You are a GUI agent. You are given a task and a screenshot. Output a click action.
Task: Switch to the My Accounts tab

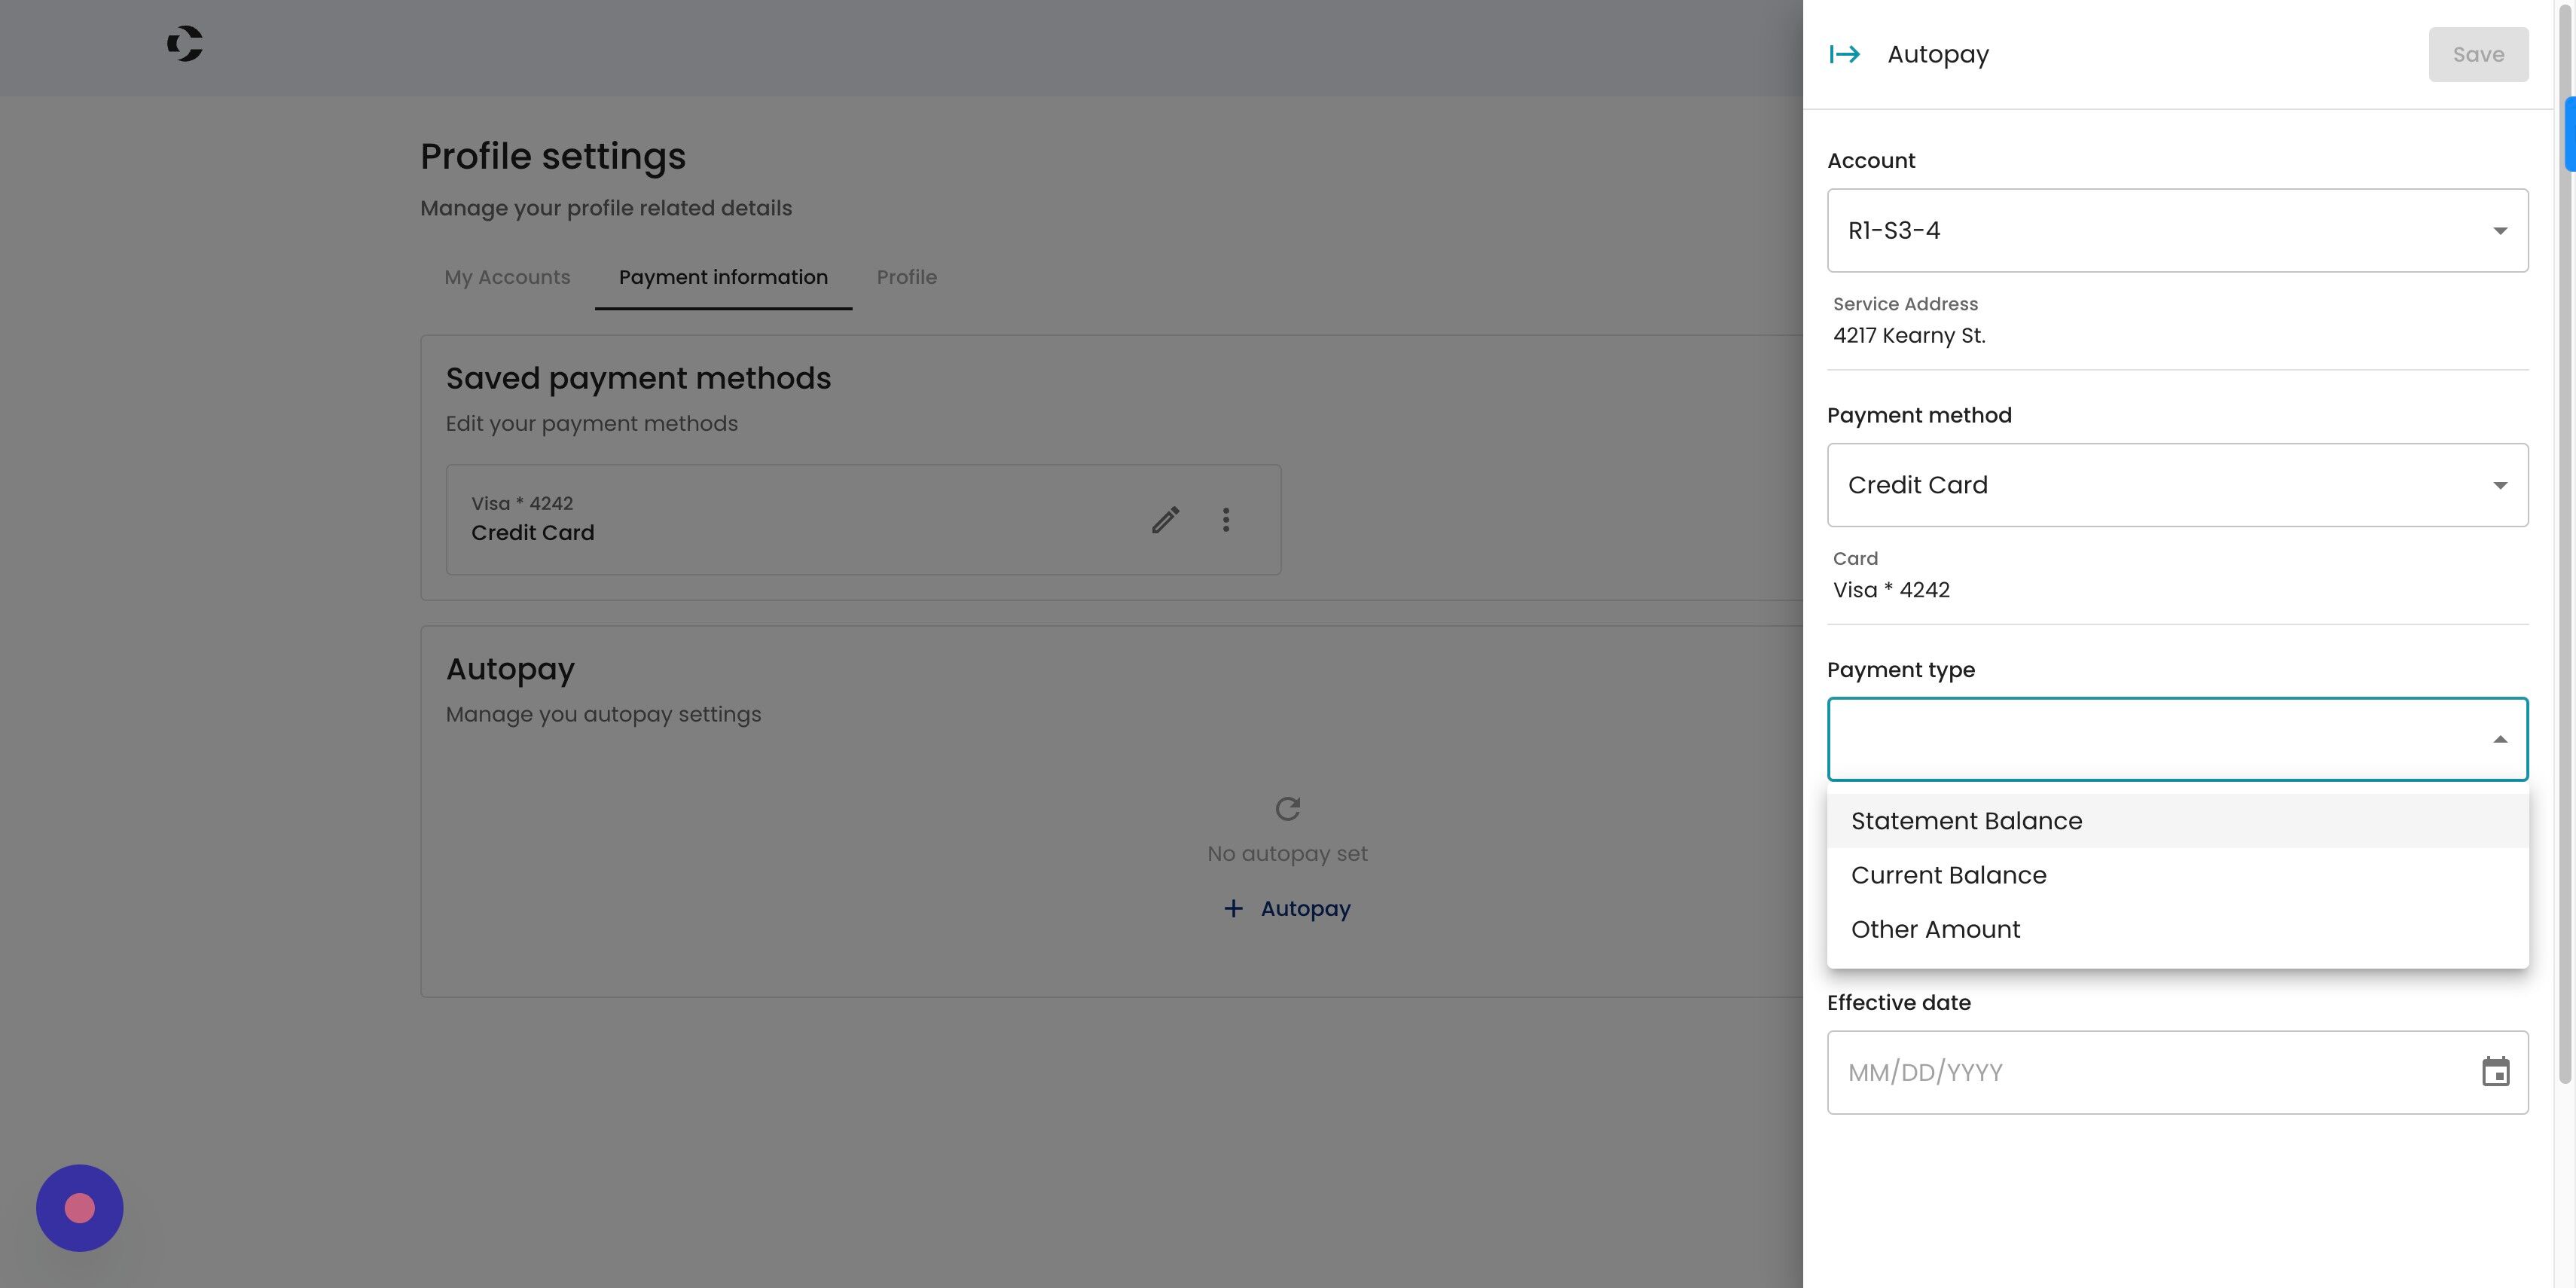[507, 277]
